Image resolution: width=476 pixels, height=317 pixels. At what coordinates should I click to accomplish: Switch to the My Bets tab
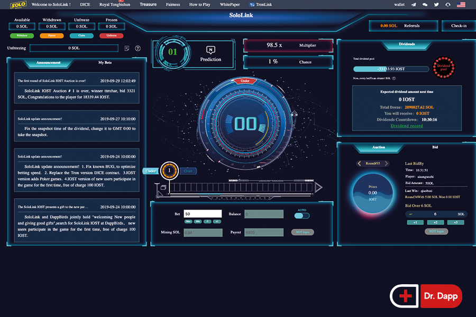click(105, 62)
